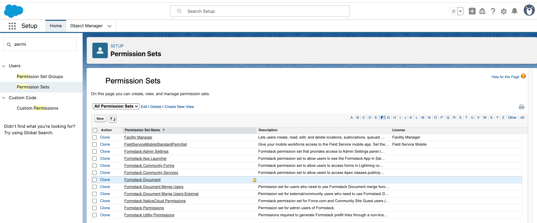Select Permission Set Groups in sidebar
This screenshot has width=537, height=223.
coord(40,77)
